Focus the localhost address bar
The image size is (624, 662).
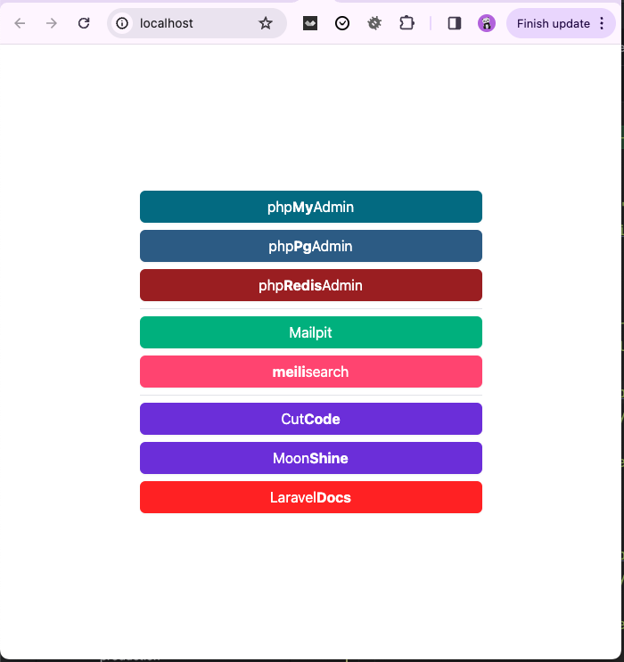(x=197, y=23)
